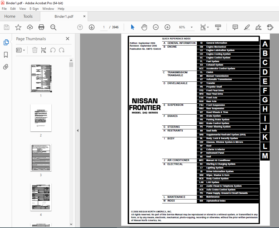279x228 pixels.
Task: Open the EM Engine Mechanical entry
Action: tap(228, 47)
